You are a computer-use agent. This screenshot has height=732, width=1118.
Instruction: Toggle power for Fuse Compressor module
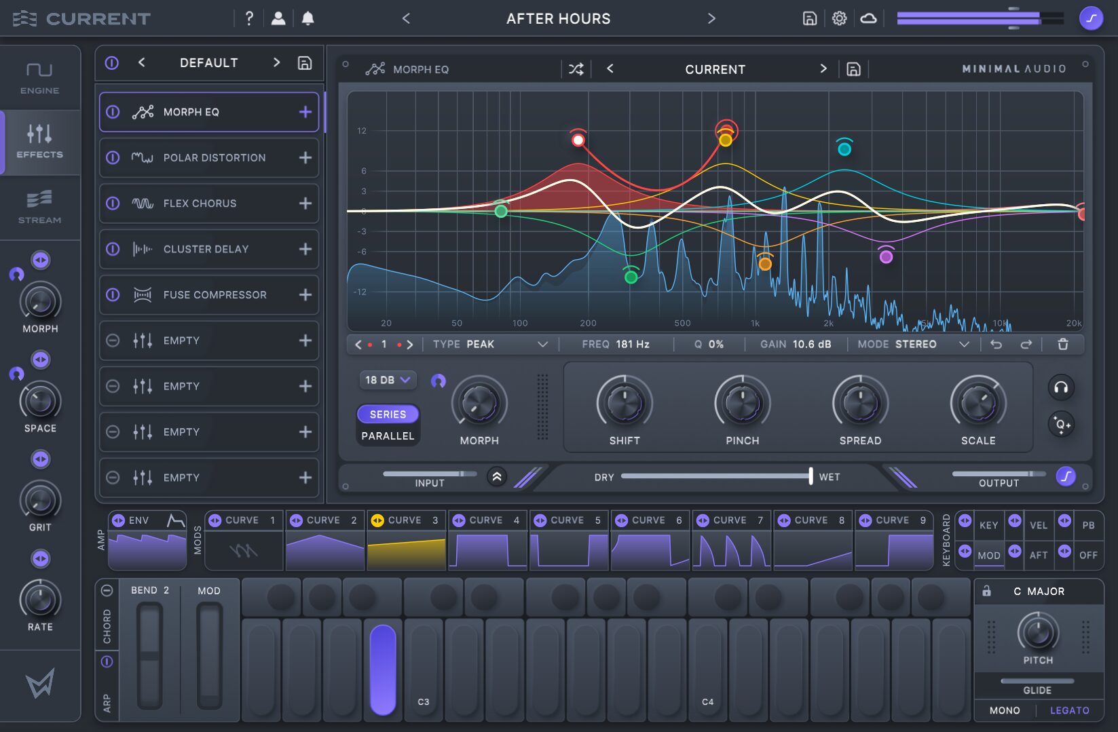click(x=113, y=294)
